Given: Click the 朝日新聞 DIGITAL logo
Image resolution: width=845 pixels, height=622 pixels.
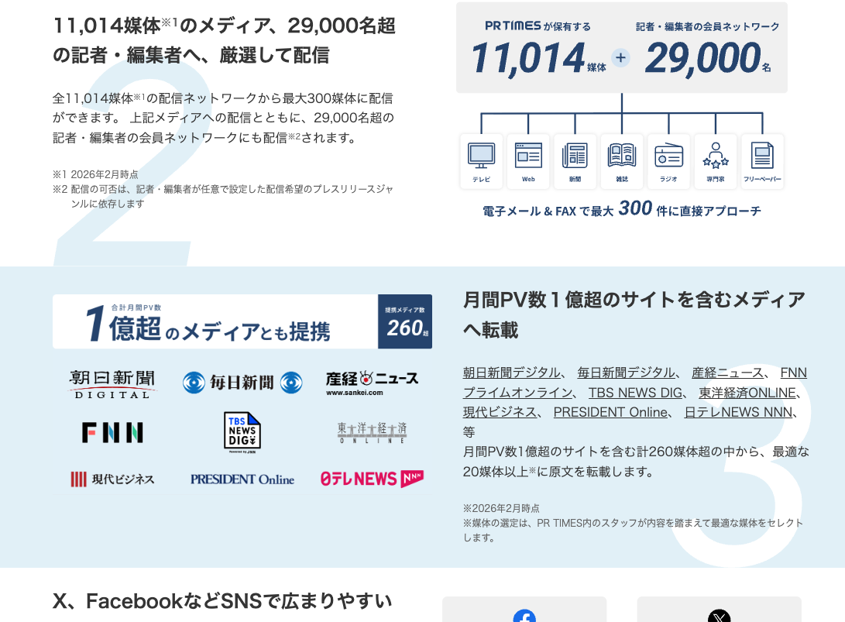Looking at the screenshot, I should tap(112, 384).
